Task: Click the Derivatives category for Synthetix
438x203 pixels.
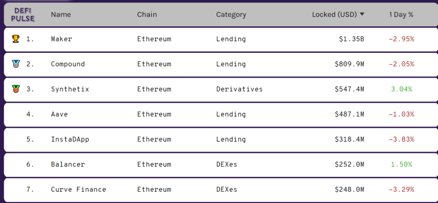Action: click(239, 89)
